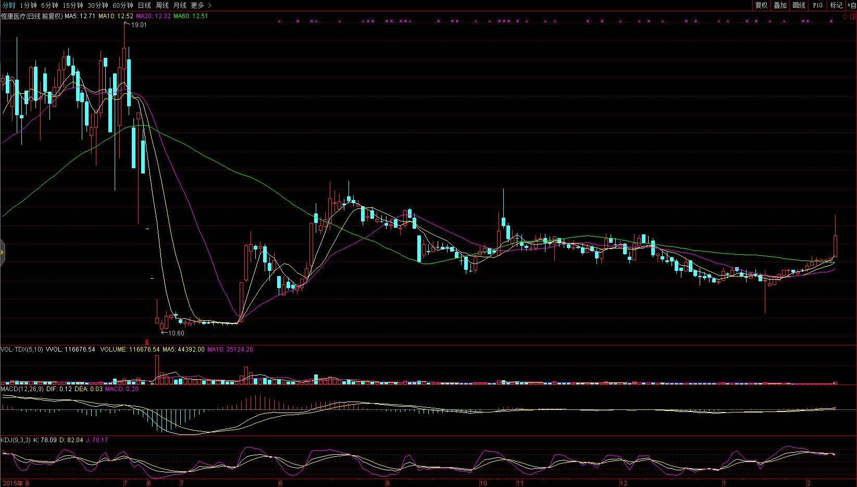Click the volume MA5: 44392.00 label
The height and width of the screenshot is (487, 857).
pyautogui.click(x=183, y=349)
